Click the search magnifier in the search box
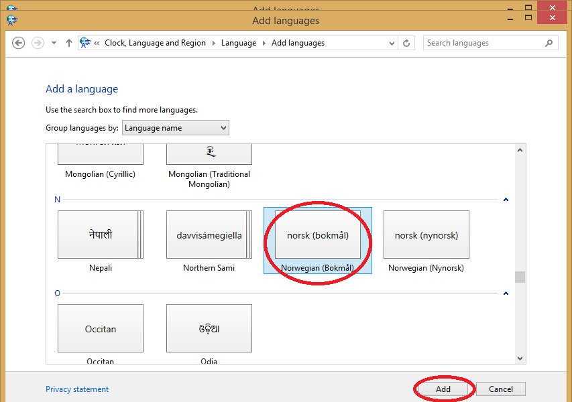This screenshot has width=572, height=402. point(549,42)
